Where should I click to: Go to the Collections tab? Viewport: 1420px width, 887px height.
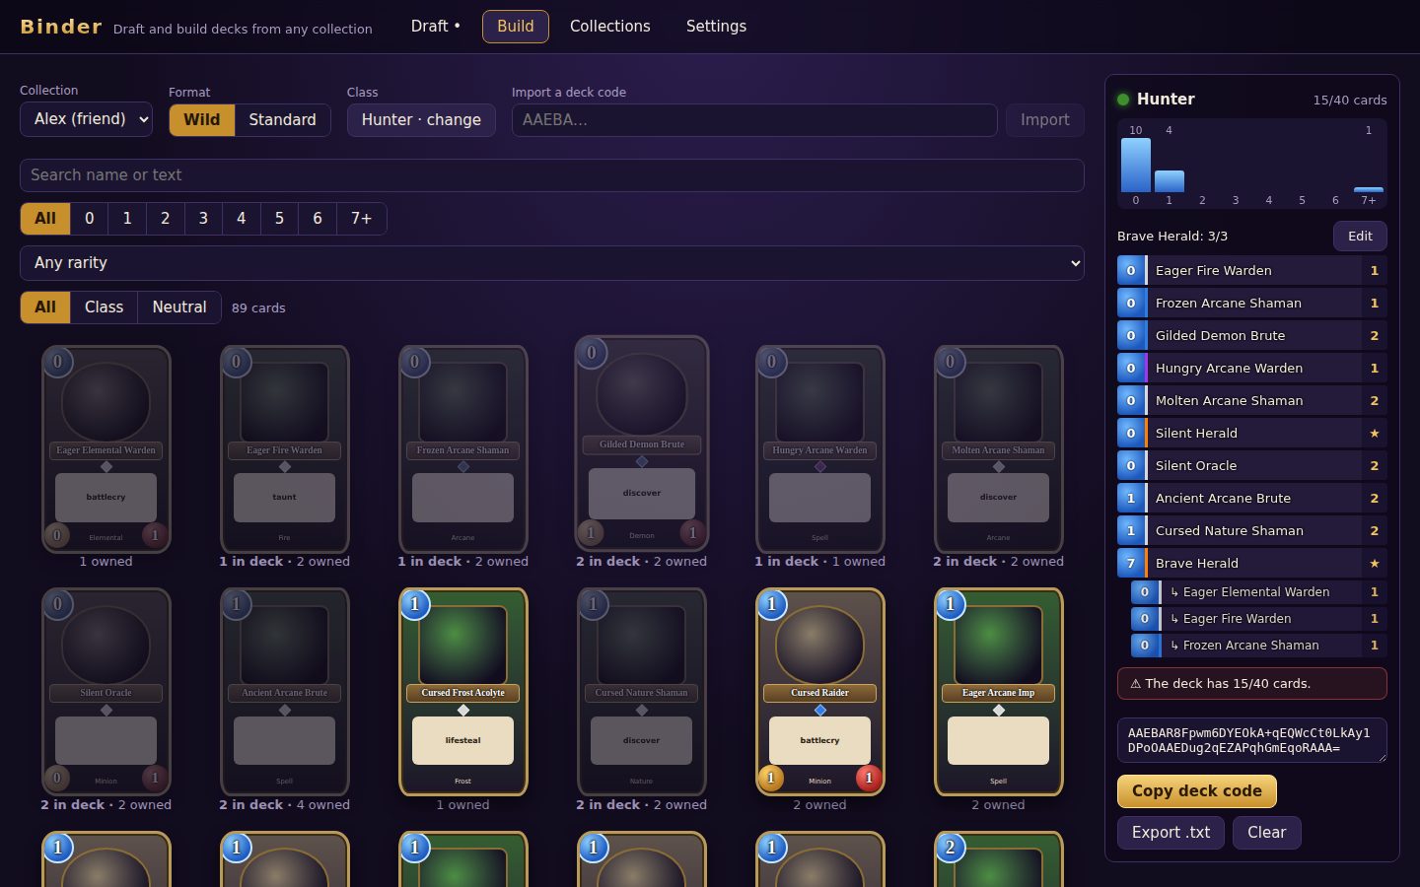pyautogui.click(x=610, y=27)
